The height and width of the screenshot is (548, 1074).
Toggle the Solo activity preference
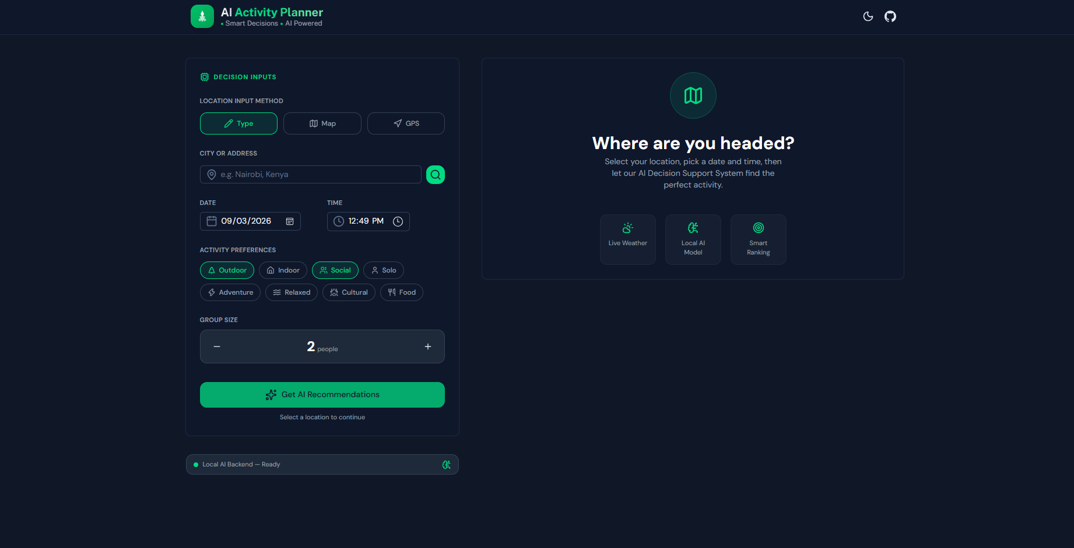point(384,270)
